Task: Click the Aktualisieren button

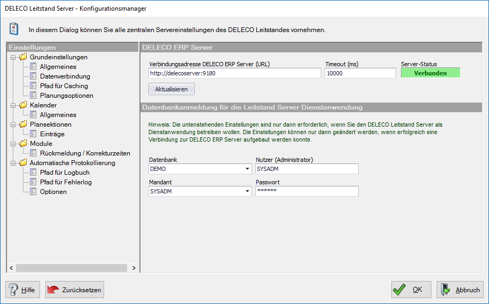Action: point(171,89)
